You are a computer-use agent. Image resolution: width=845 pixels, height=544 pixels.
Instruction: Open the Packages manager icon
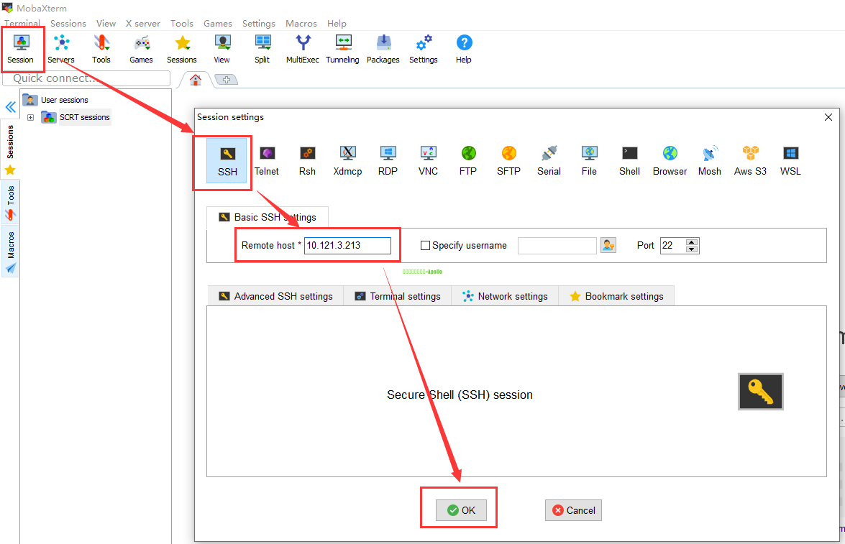click(383, 49)
